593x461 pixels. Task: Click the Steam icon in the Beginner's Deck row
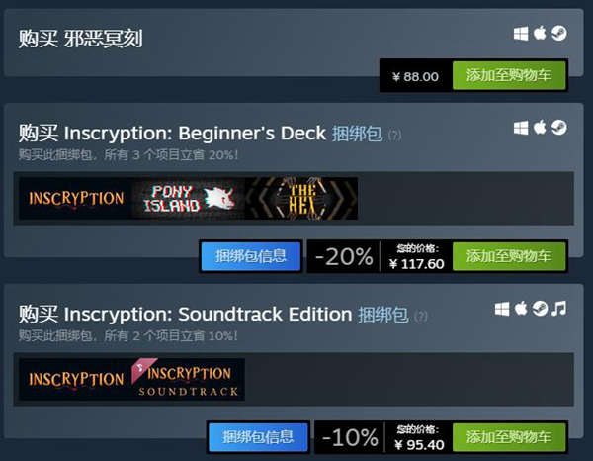558,128
